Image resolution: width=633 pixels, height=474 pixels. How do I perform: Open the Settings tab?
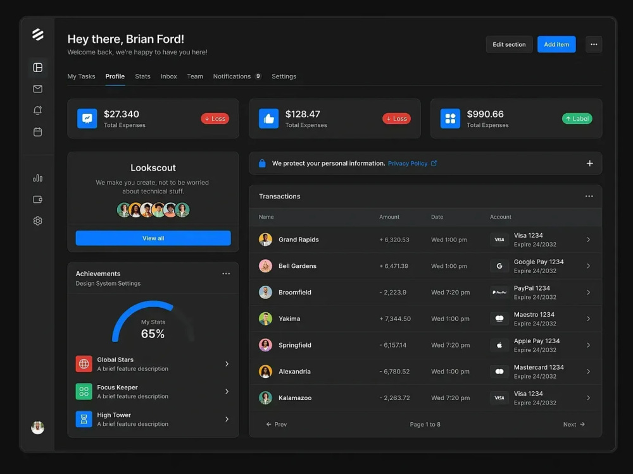pyautogui.click(x=284, y=76)
